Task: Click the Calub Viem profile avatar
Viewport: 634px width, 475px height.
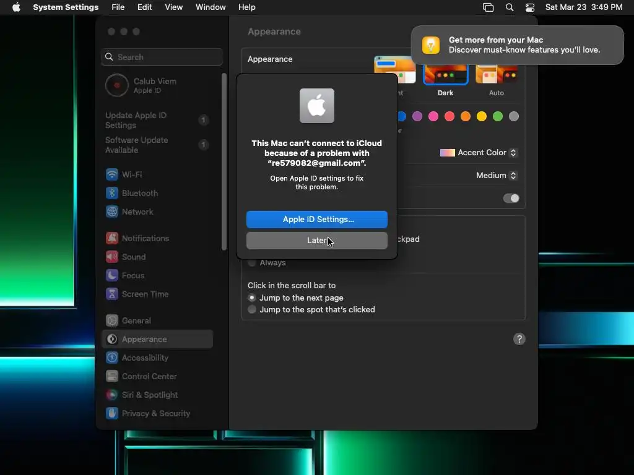Action: pyautogui.click(x=117, y=85)
